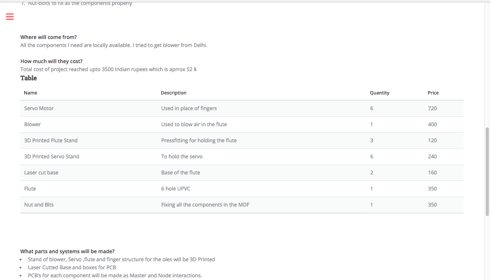Click the 'Where will come from?' heading

click(x=49, y=37)
